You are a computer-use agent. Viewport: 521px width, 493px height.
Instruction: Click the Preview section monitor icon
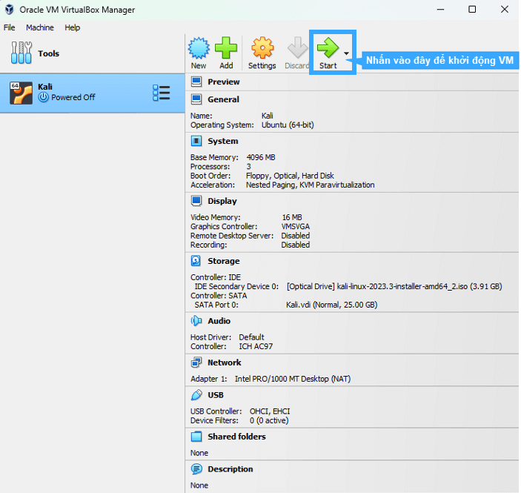coord(196,82)
